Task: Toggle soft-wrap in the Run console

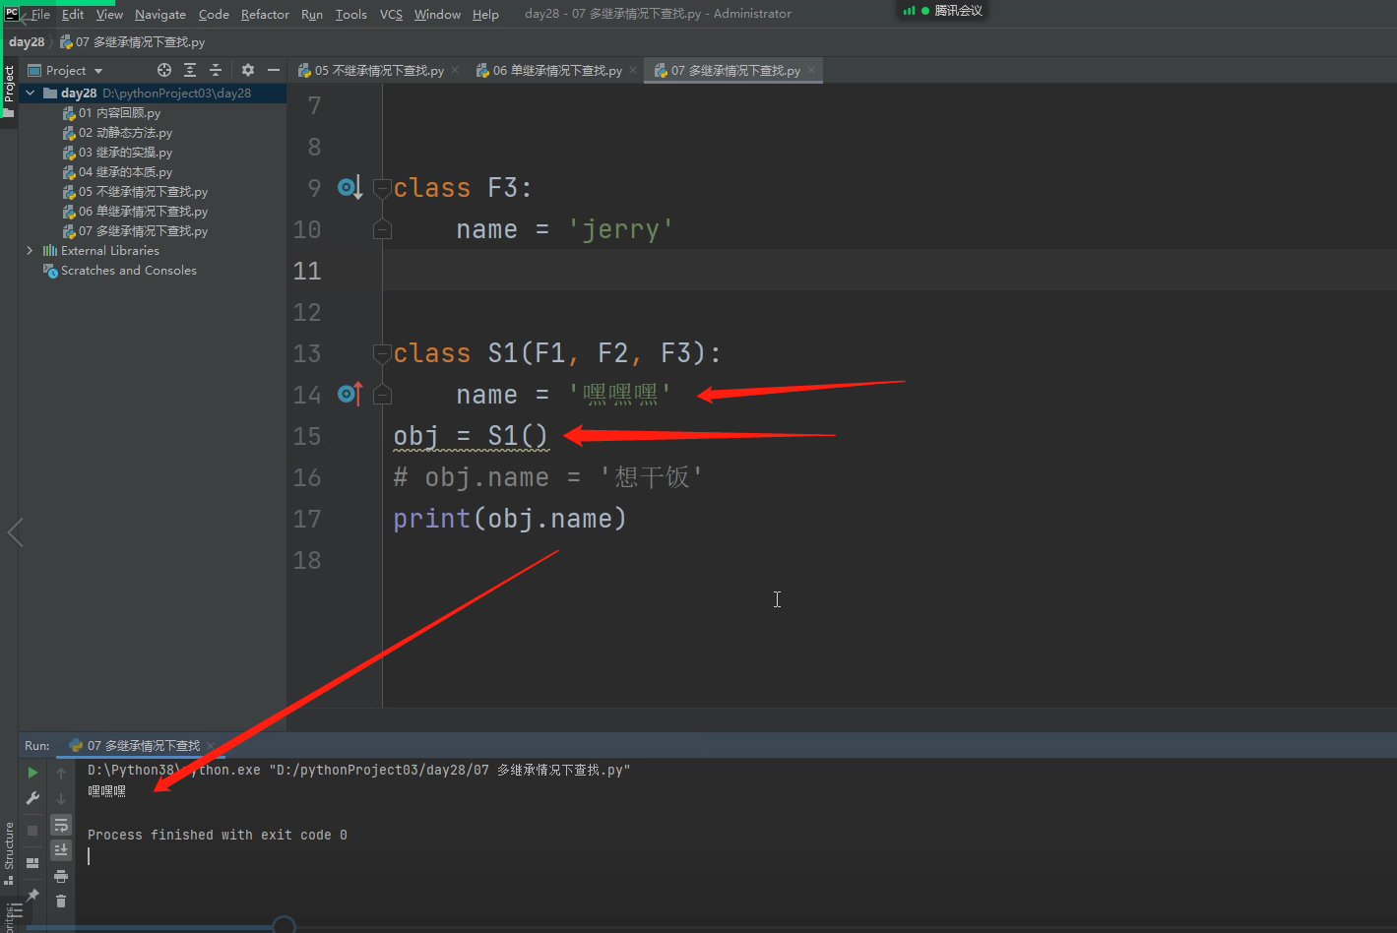Action: click(61, 825)
